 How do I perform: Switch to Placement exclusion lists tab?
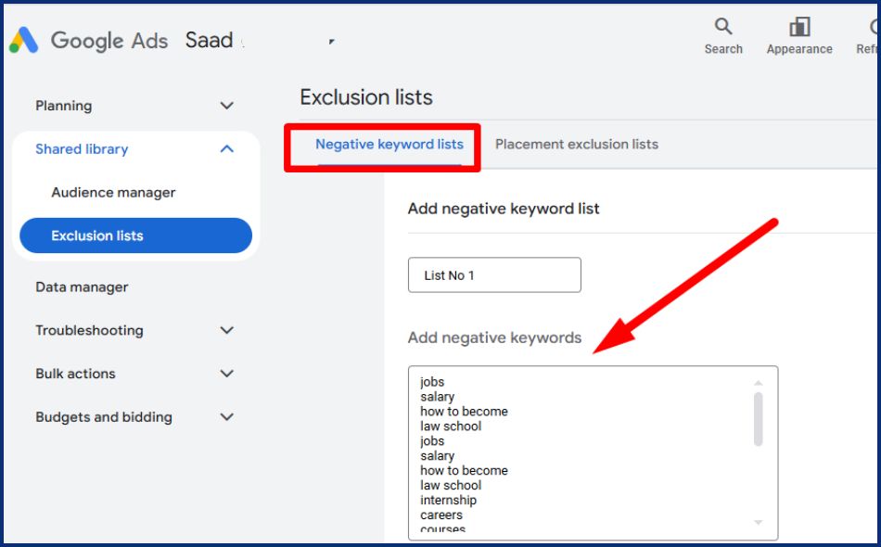(x=577, y=145)
